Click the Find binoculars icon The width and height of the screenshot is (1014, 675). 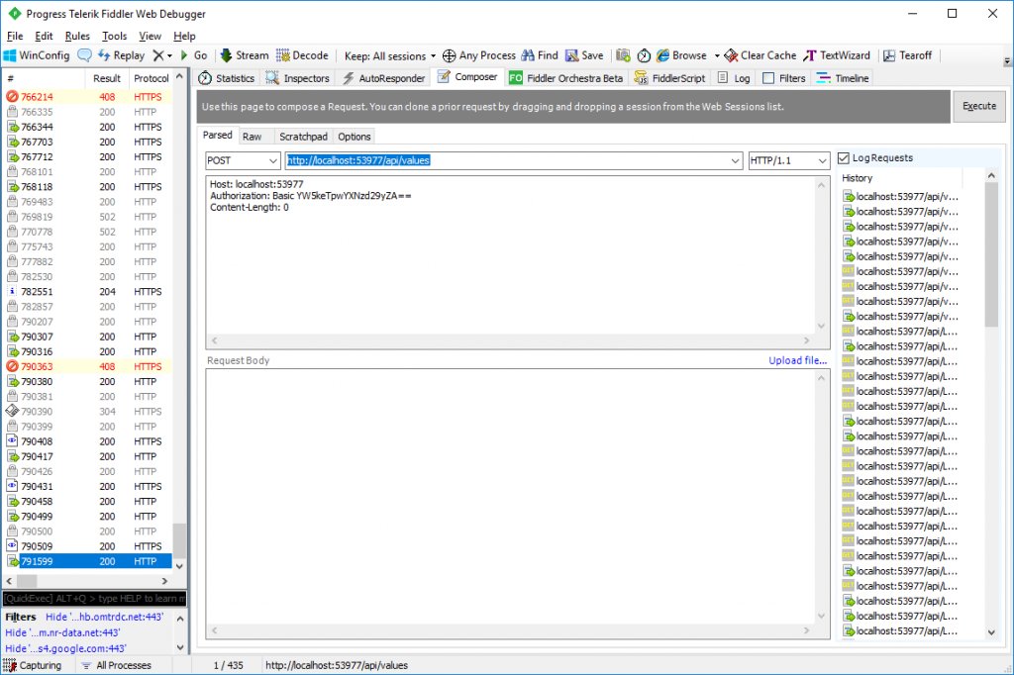529,55
